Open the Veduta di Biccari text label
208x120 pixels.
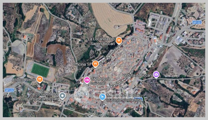point(137,75)
